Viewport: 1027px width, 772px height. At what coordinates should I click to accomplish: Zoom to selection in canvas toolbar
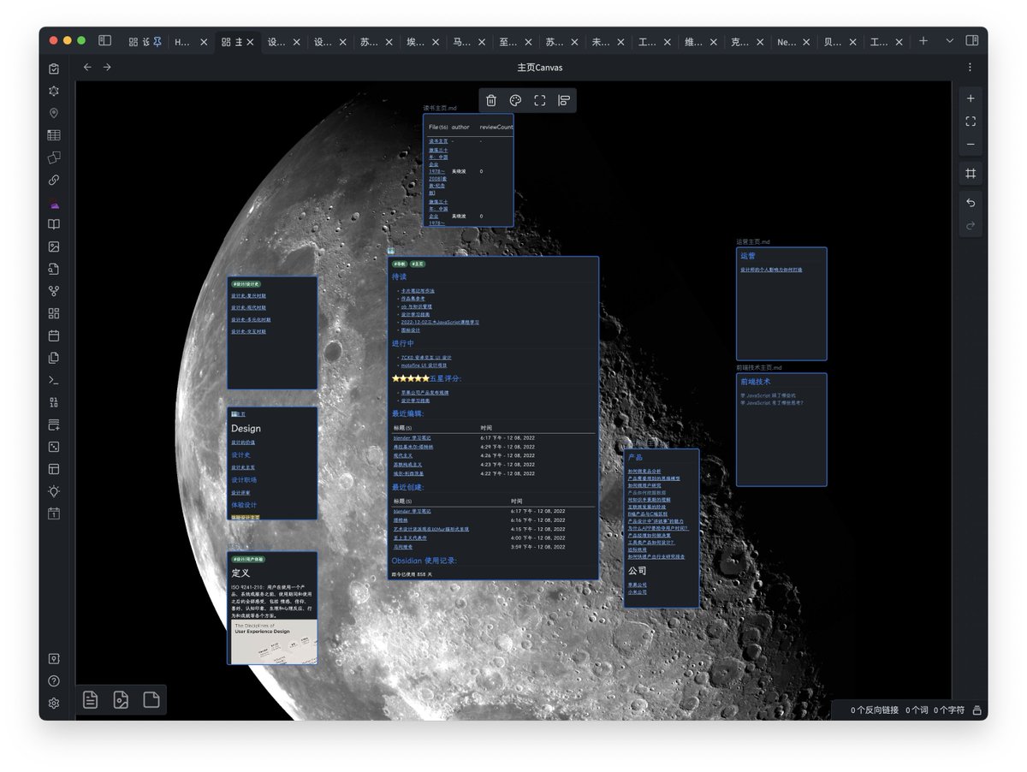click(x=540, y=101)
